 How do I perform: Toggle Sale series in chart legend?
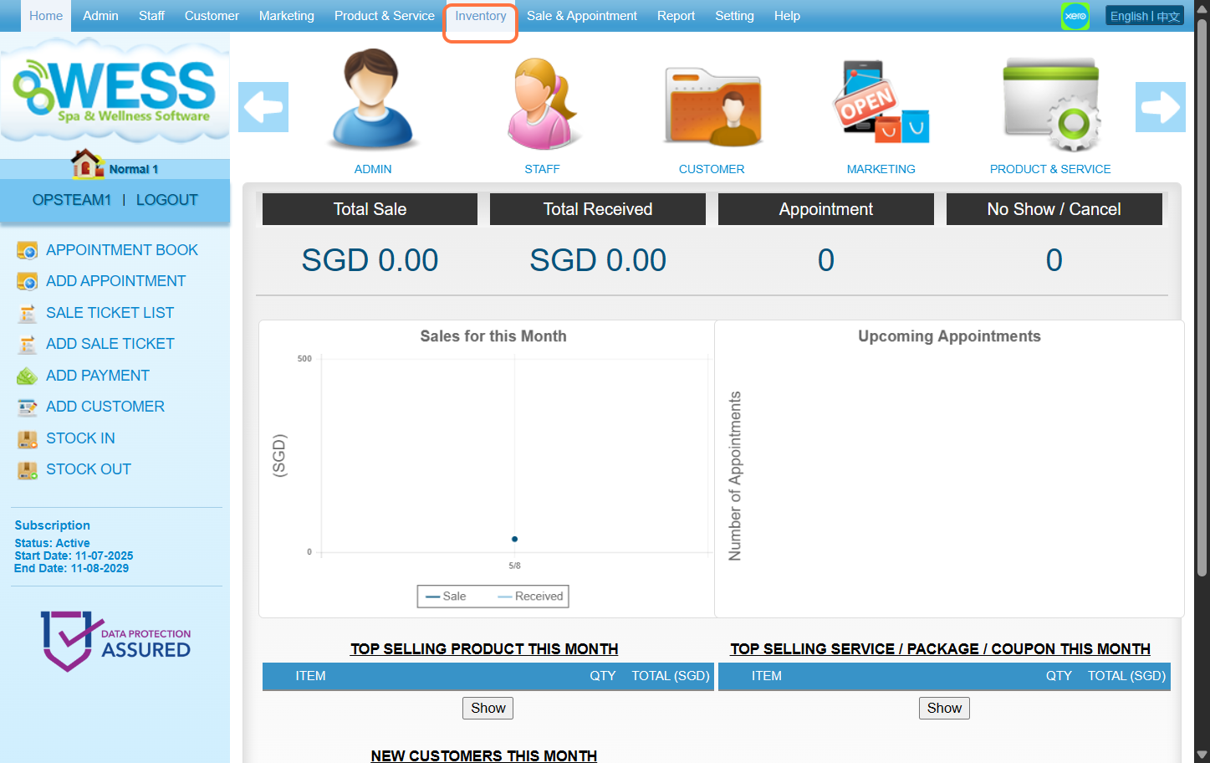click(x=447, y=597)
